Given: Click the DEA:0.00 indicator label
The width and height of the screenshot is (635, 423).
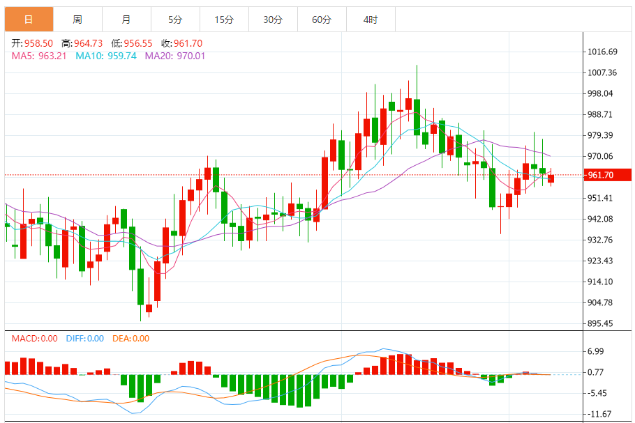Looking at the screenshot, I should click(x=130, y=339).
